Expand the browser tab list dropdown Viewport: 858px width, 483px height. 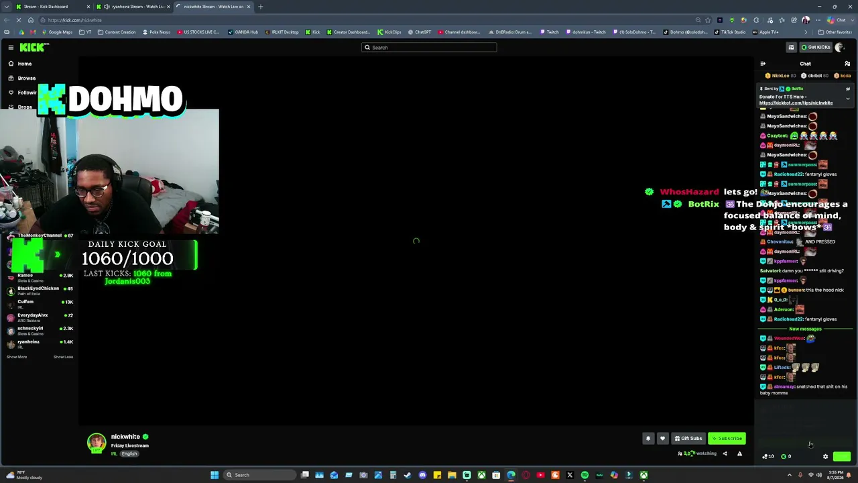tap(7, 7)
